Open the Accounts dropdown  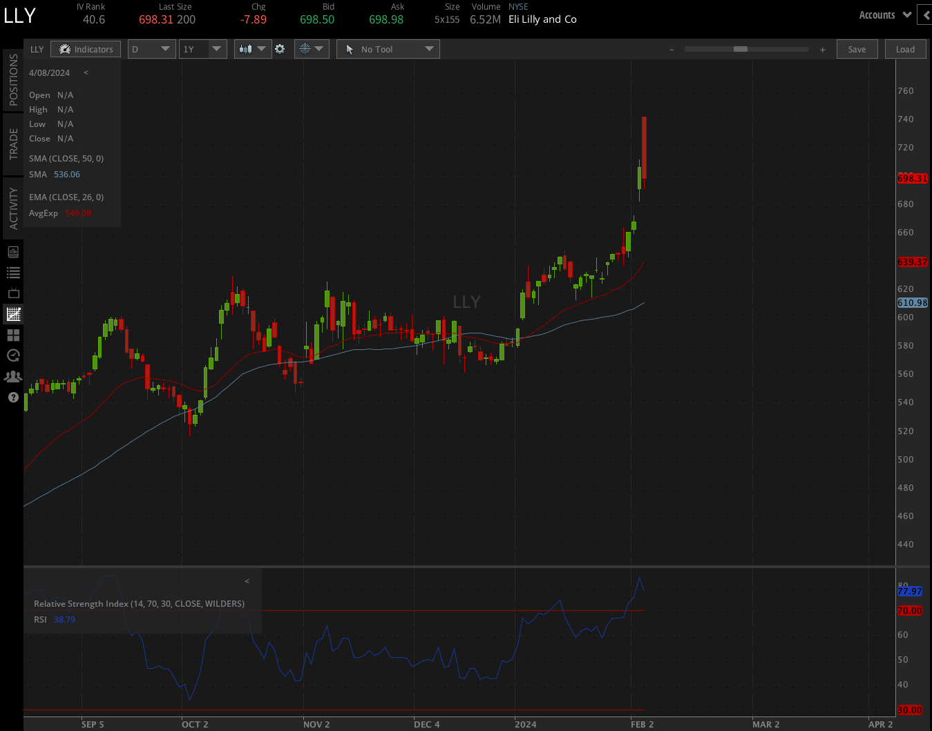click(x=884, y=14)
